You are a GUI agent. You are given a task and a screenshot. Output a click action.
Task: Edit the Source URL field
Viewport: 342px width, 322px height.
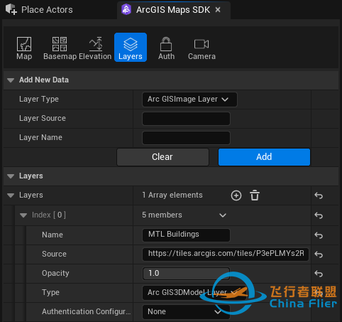tap(226, 254)
